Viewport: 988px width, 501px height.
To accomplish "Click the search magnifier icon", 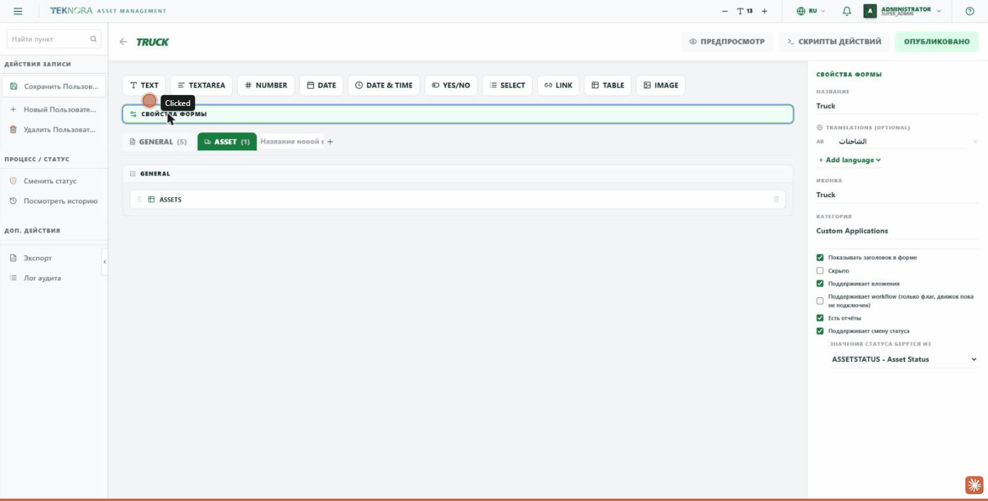I will pyautogui.click(x=93, y=39).
